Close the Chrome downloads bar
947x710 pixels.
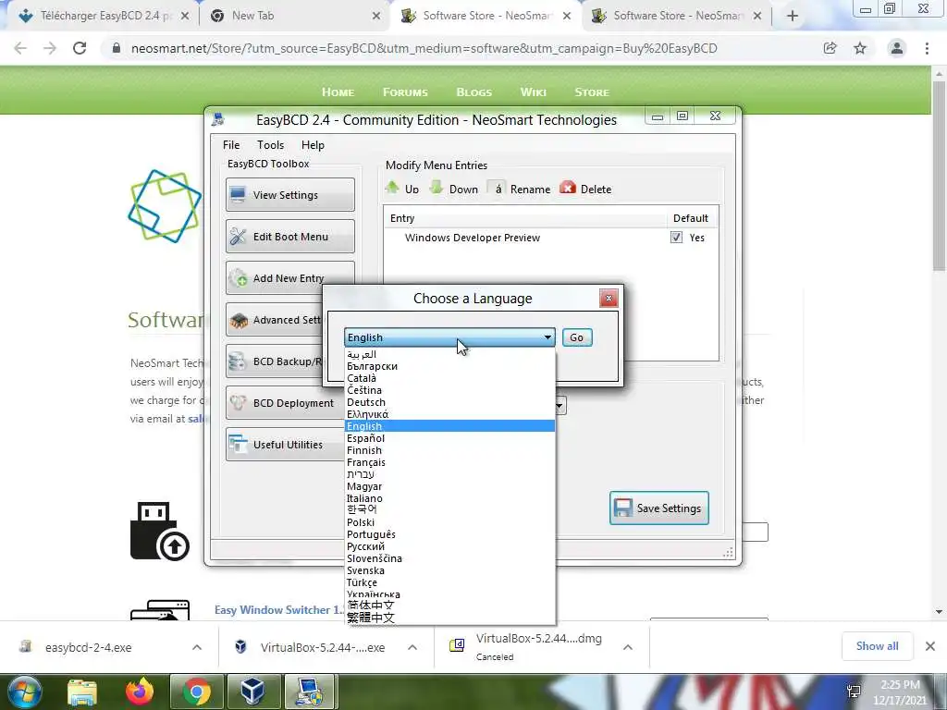930,646
